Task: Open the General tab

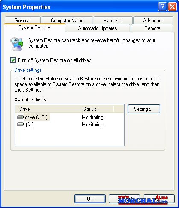Action: pyautogui.click(x=23, y=20)
